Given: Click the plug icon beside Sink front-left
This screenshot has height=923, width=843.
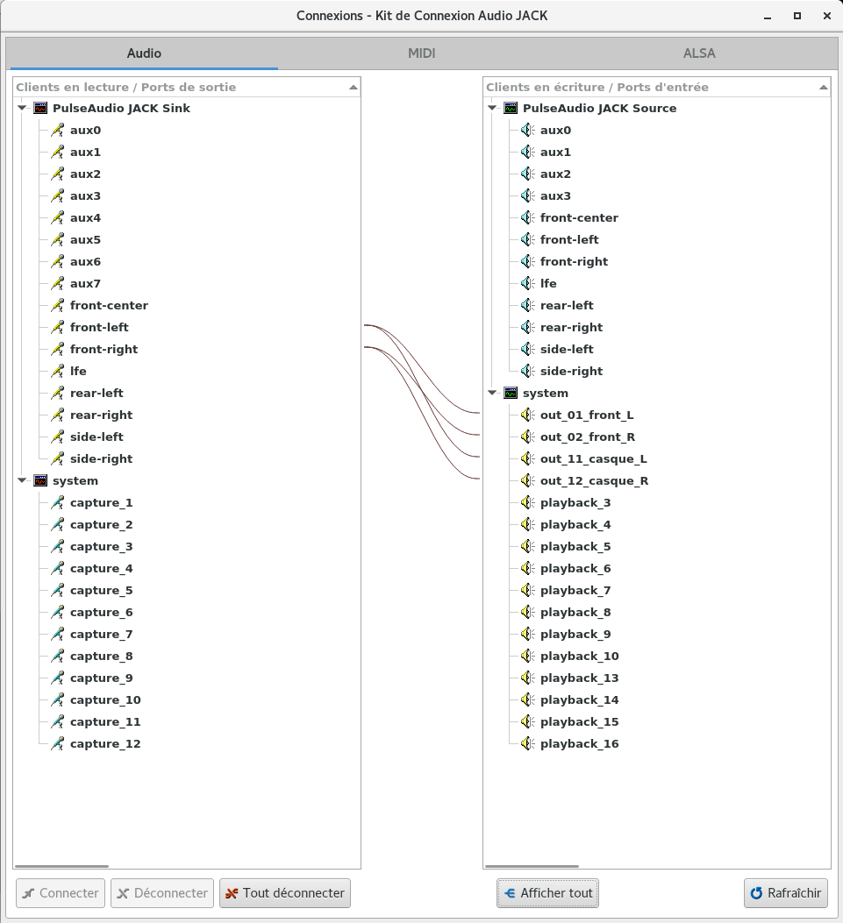Looking at the screenshot, I should tap(57, 327).
